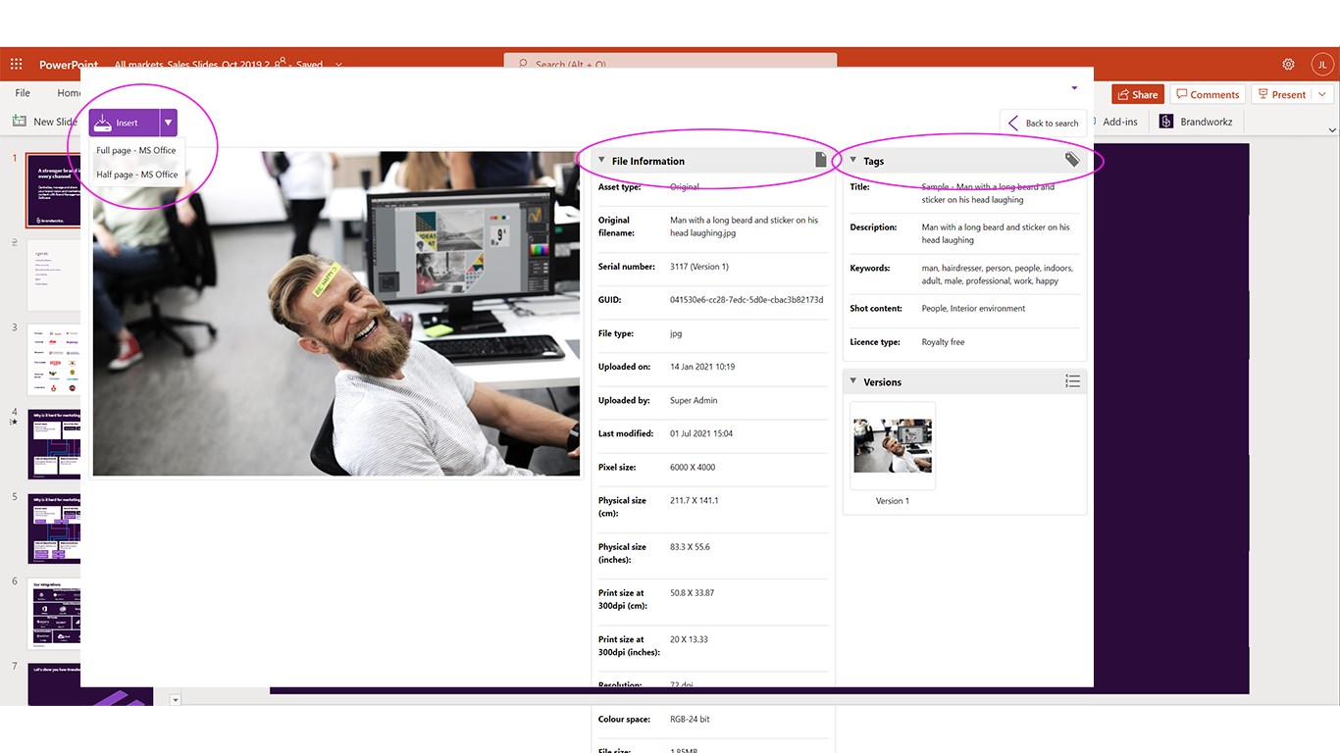Click Back to search
This screenshot has width=1340, height=753.
pyautogui.click(x=1044, y=124)
